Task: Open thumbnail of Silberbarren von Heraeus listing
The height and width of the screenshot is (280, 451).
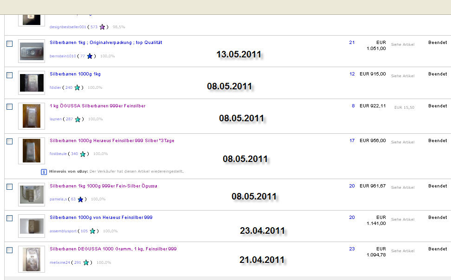Action: tap(32, 226)
